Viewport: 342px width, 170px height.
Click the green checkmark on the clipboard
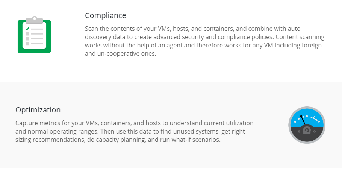point(27,29)
